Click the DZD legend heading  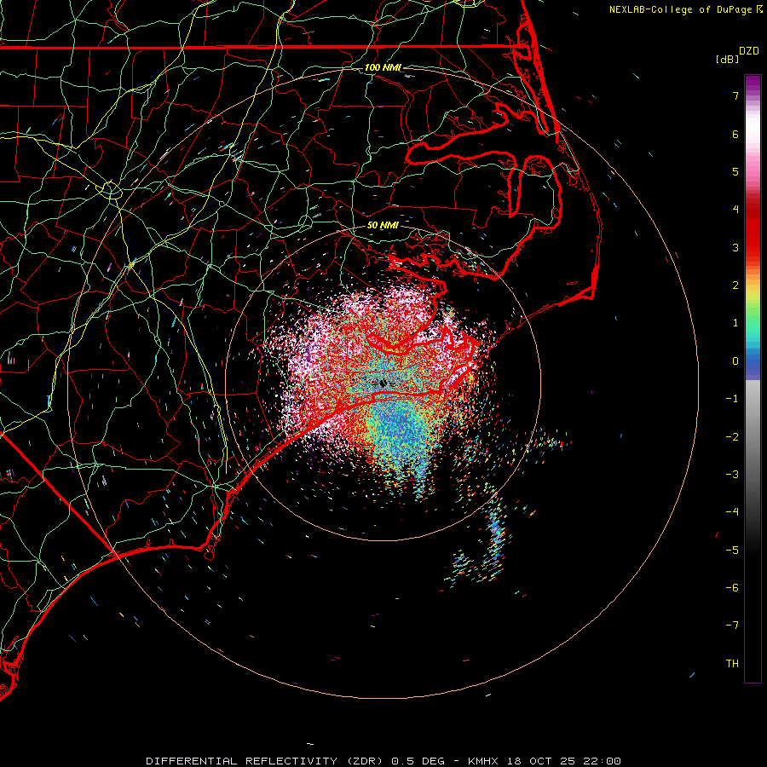click(749, 51)
